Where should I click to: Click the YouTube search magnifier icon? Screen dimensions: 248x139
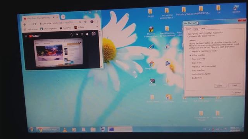[72, 34]
